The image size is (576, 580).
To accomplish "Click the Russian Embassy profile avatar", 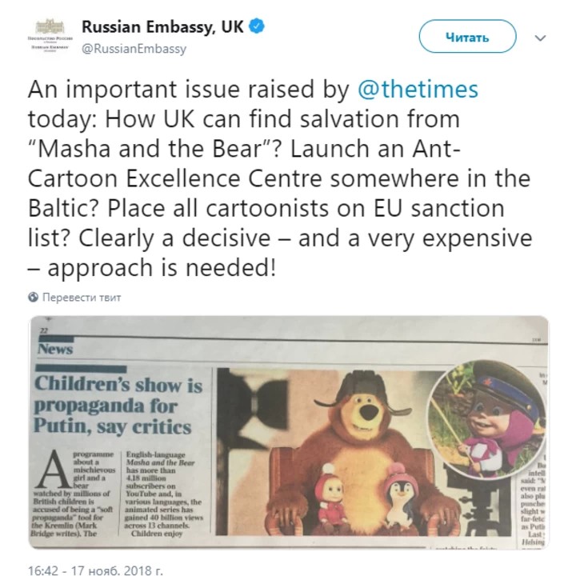I will click(x=50, y=37).
